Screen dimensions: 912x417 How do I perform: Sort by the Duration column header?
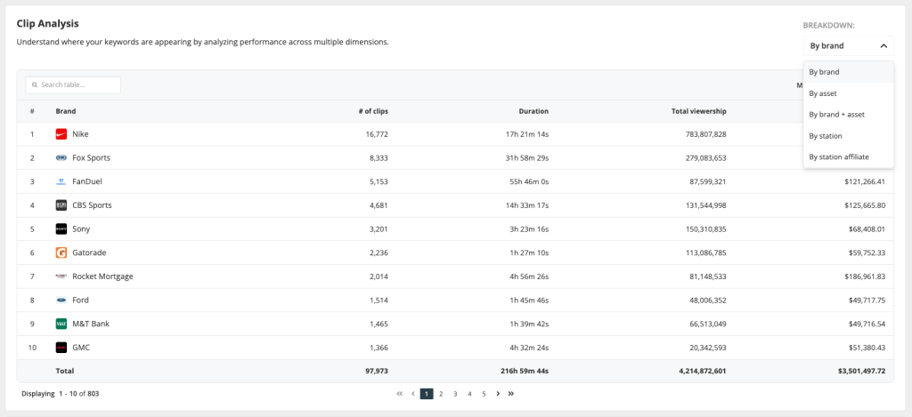534,111
